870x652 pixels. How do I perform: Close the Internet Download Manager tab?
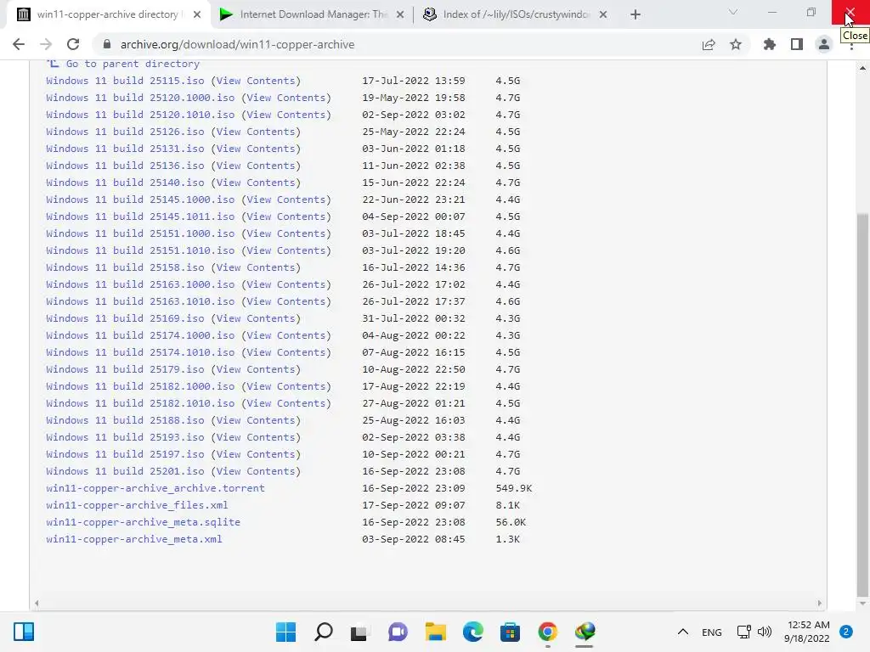click(x=400, y=14)
